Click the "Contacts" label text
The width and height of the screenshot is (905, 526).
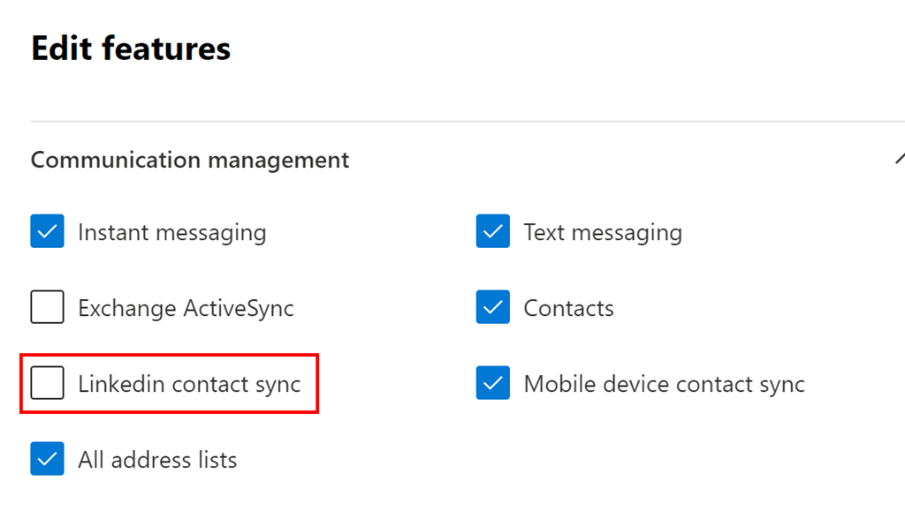pos(568,309)
